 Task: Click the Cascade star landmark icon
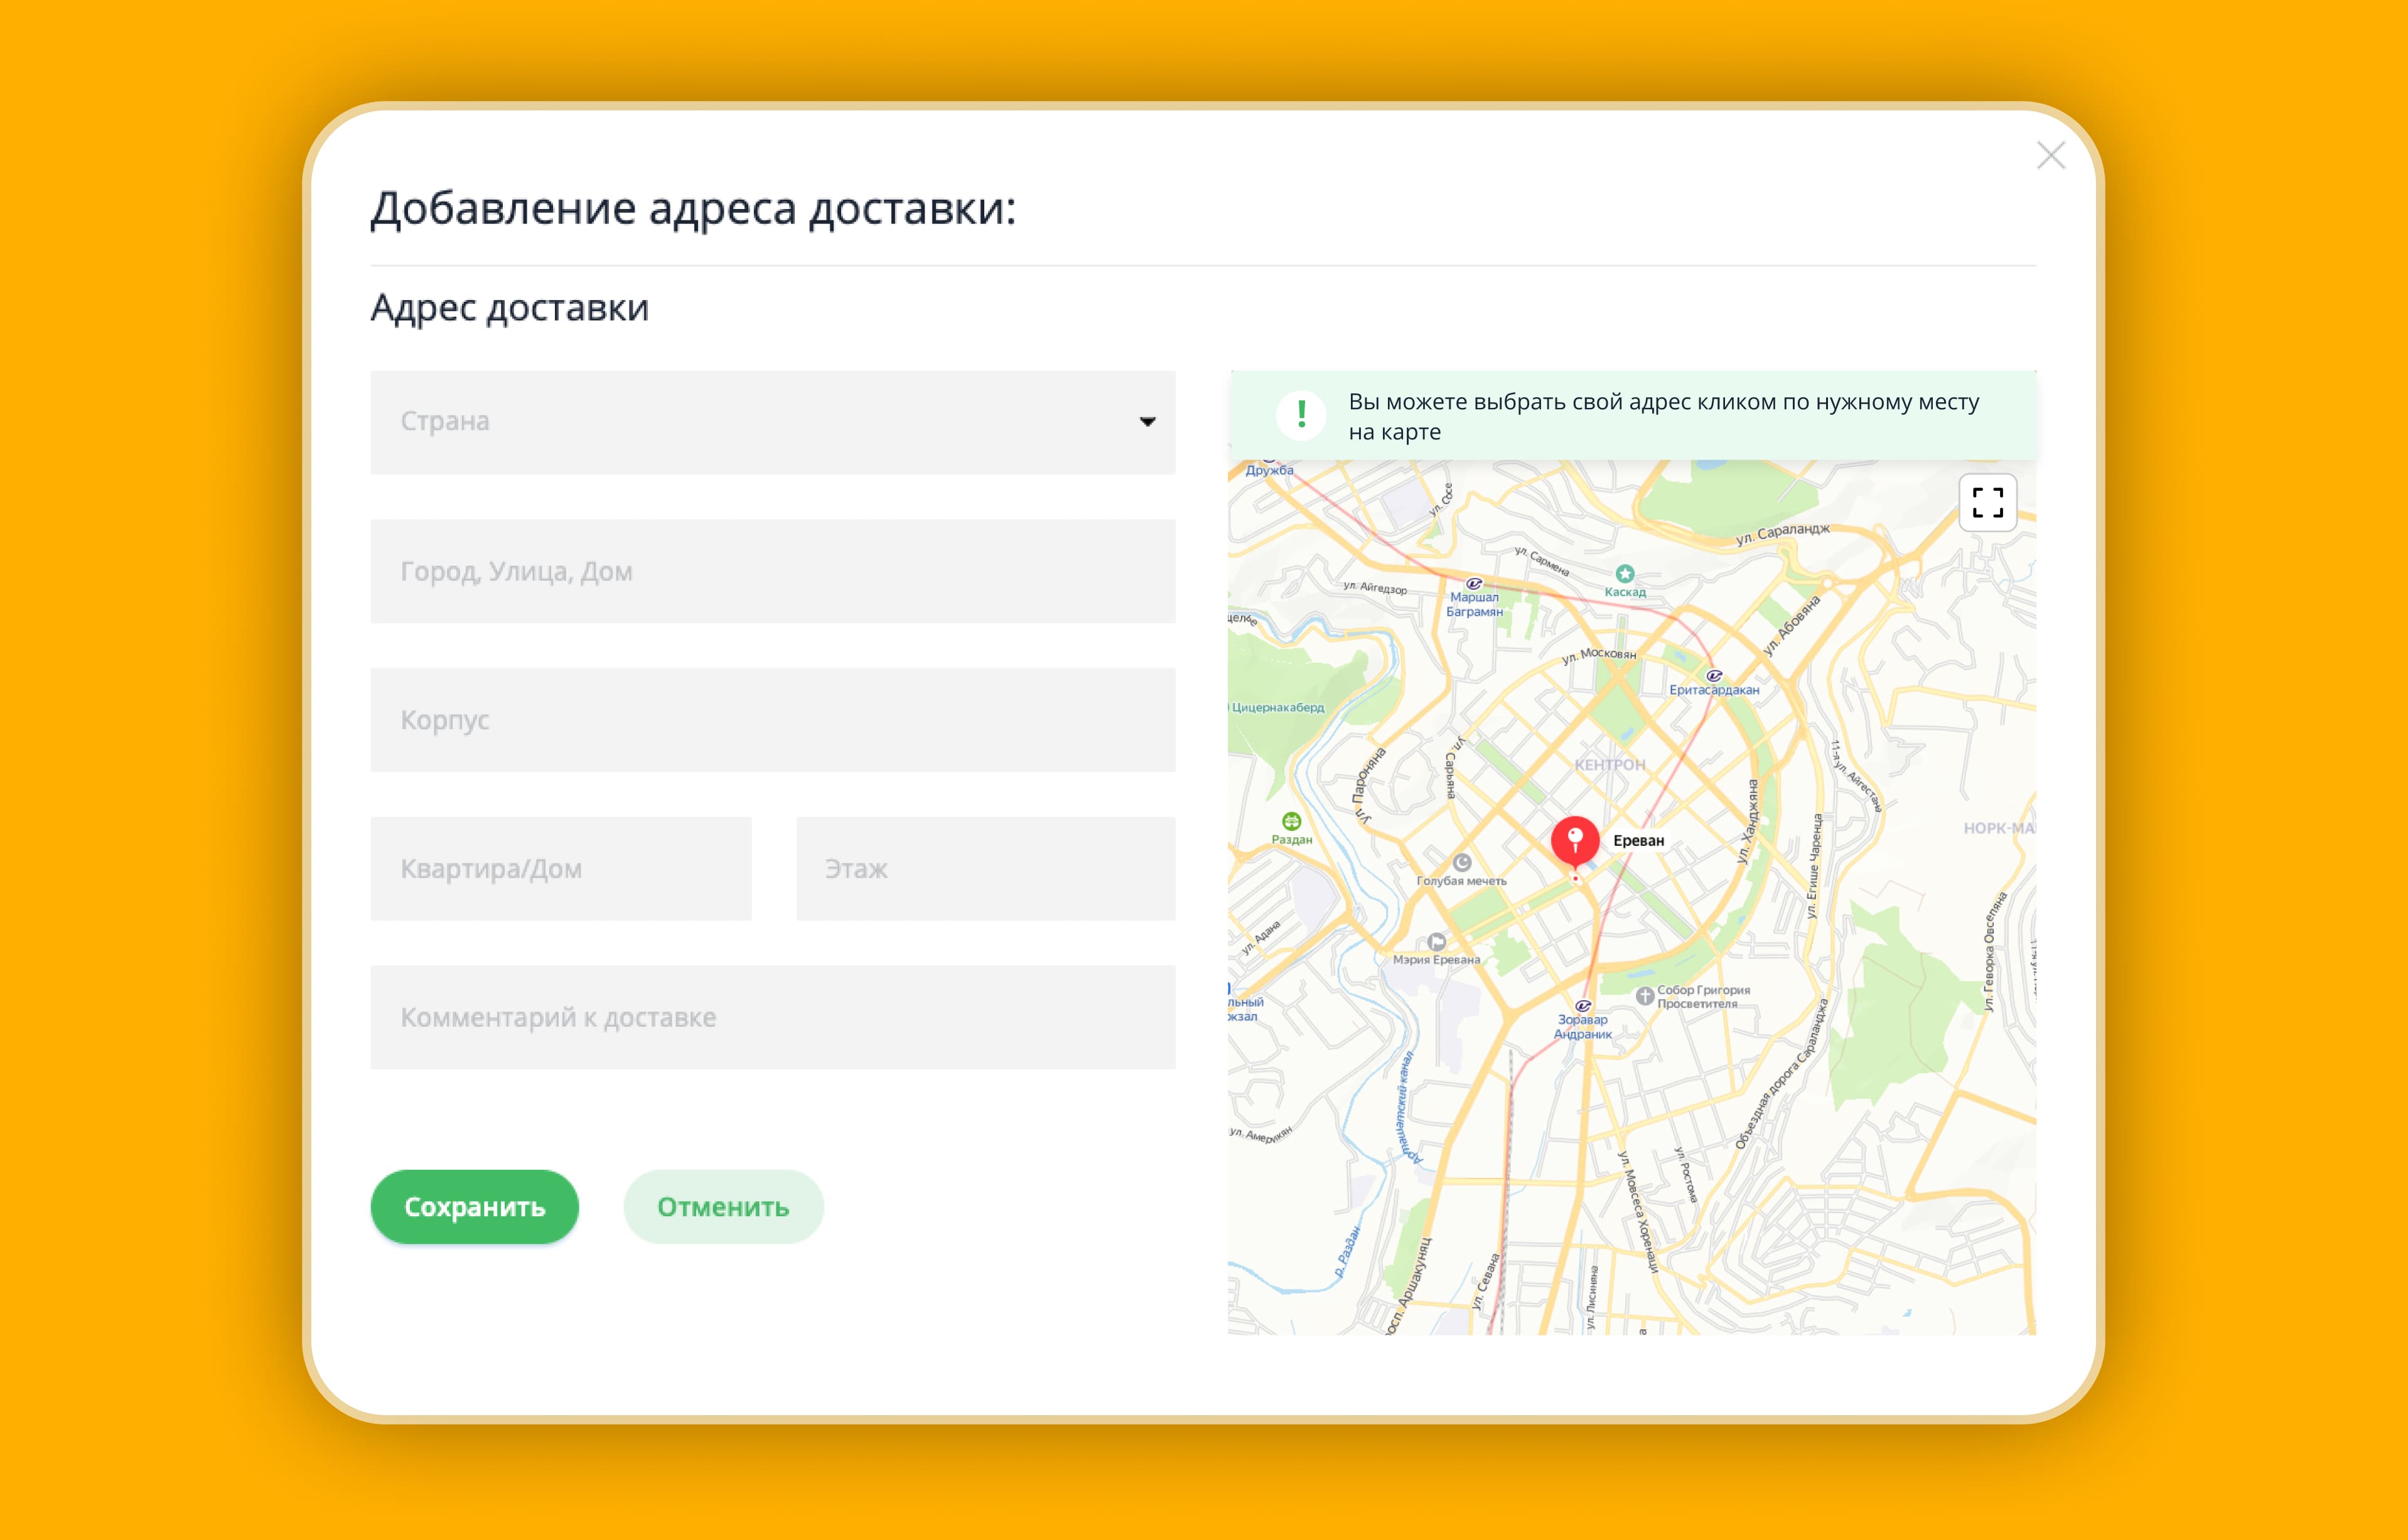point(1625,573)
